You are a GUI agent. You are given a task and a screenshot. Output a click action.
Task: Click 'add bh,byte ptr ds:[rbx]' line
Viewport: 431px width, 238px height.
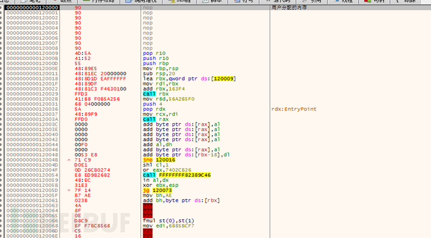pyautogui.click(x=181, y=201)
